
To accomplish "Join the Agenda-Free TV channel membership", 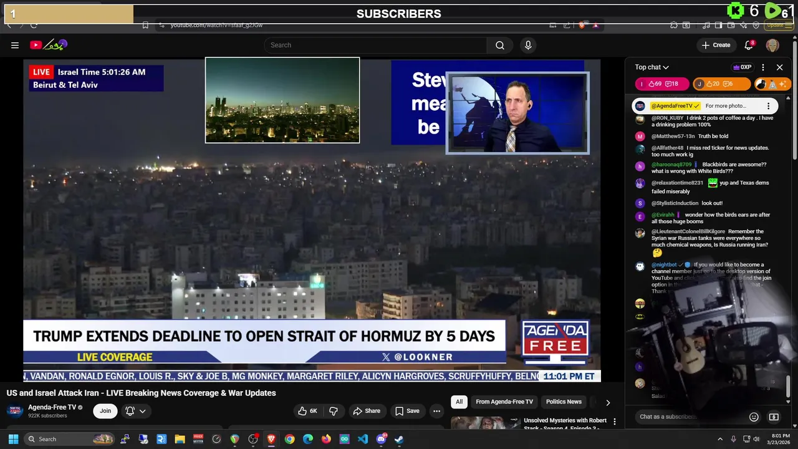I will (x=105, y=411).
